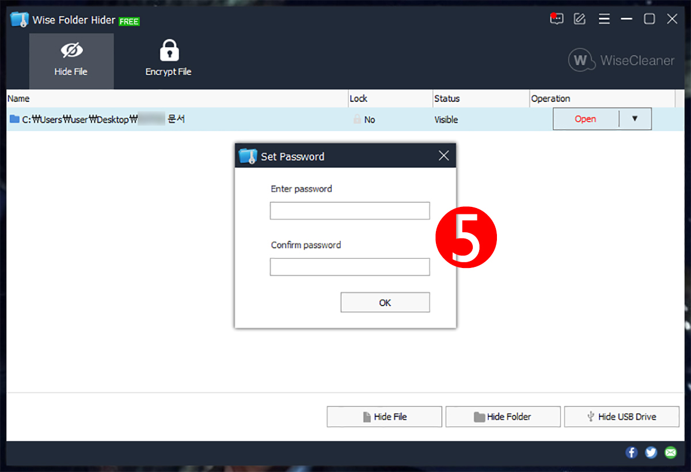691x472 pixels.
Task: Maximize the Wise Folder Hider window
Action: (x=650, y=19)
